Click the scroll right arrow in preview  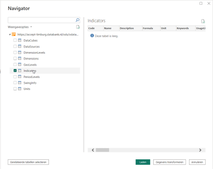click(200, 150)
